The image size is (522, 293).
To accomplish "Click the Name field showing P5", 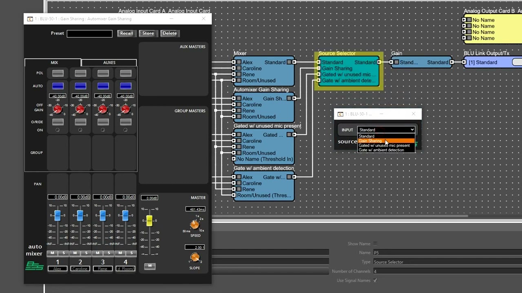I will [447, 253].
